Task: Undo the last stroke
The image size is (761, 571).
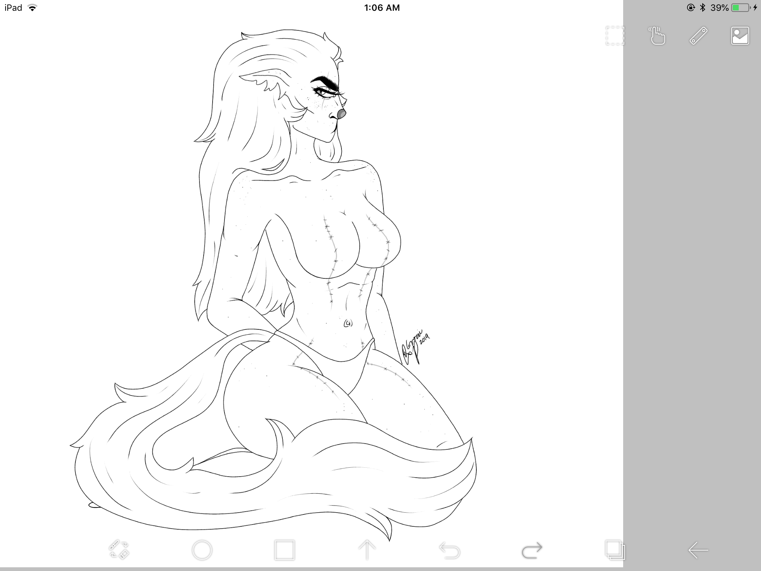Action: 450,550
